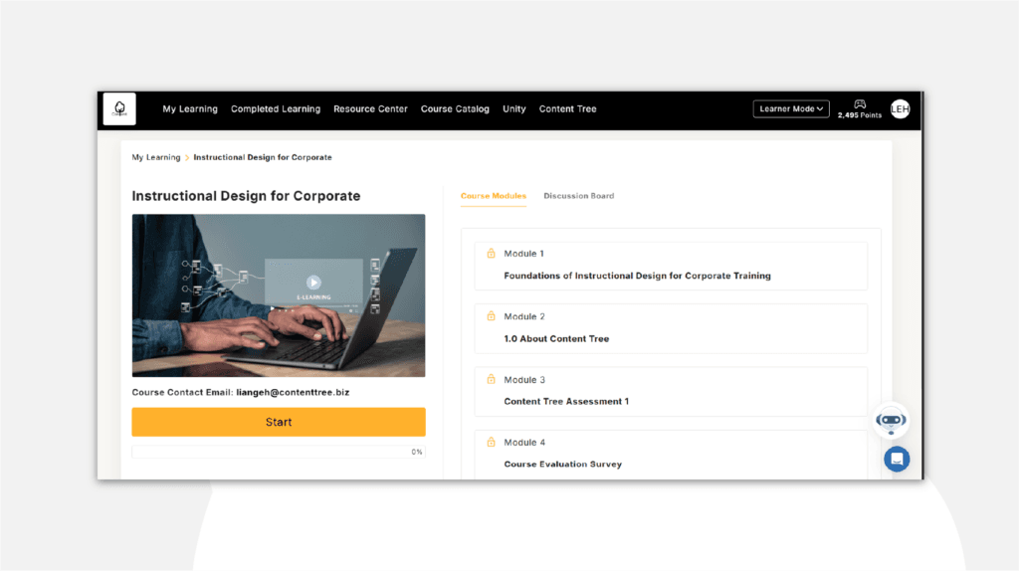Open the Resource Center menu item

370,109
